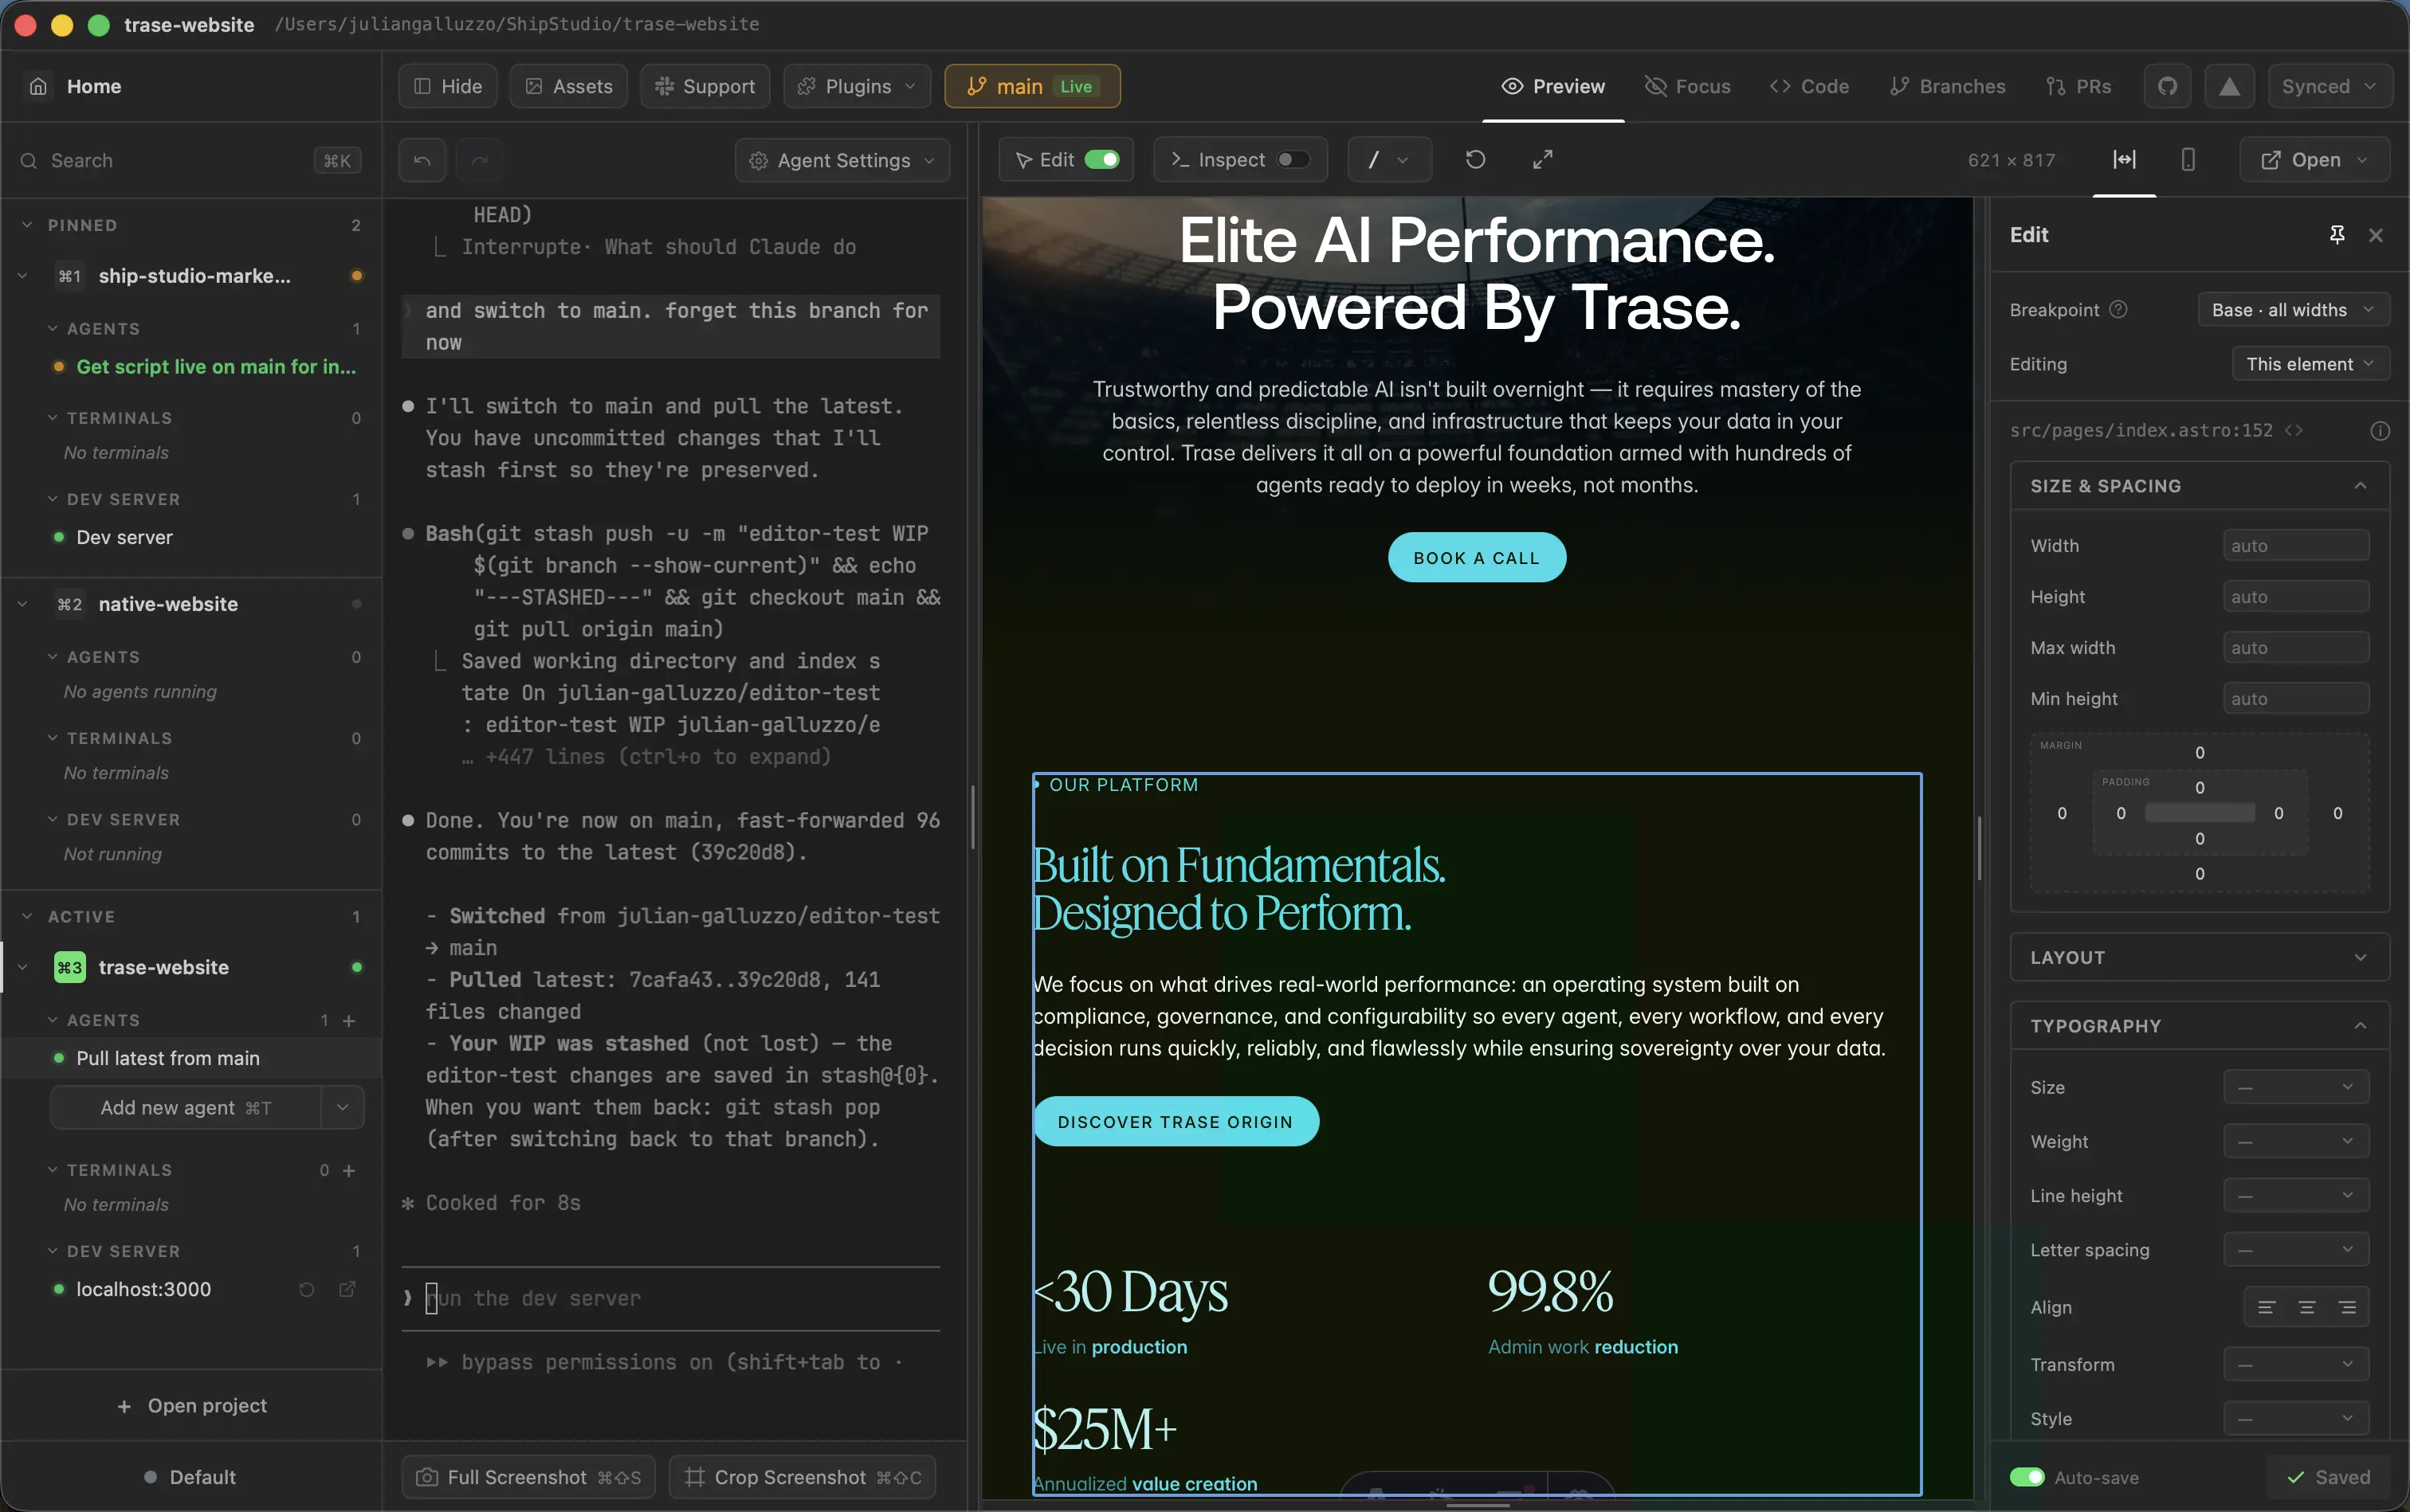Open localhost:3000 in external browser icon
Screen dimensions: 2410x1512
pyautogui.click(x=347, y=1289)
